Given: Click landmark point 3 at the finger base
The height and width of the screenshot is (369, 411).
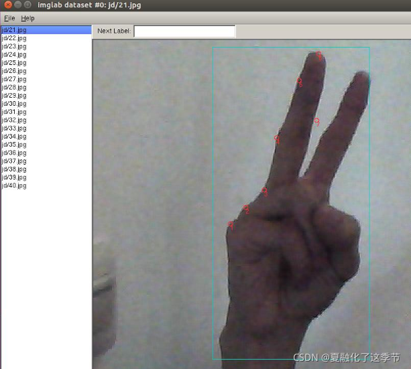Looking at the screenshot, I should (264, 190).
